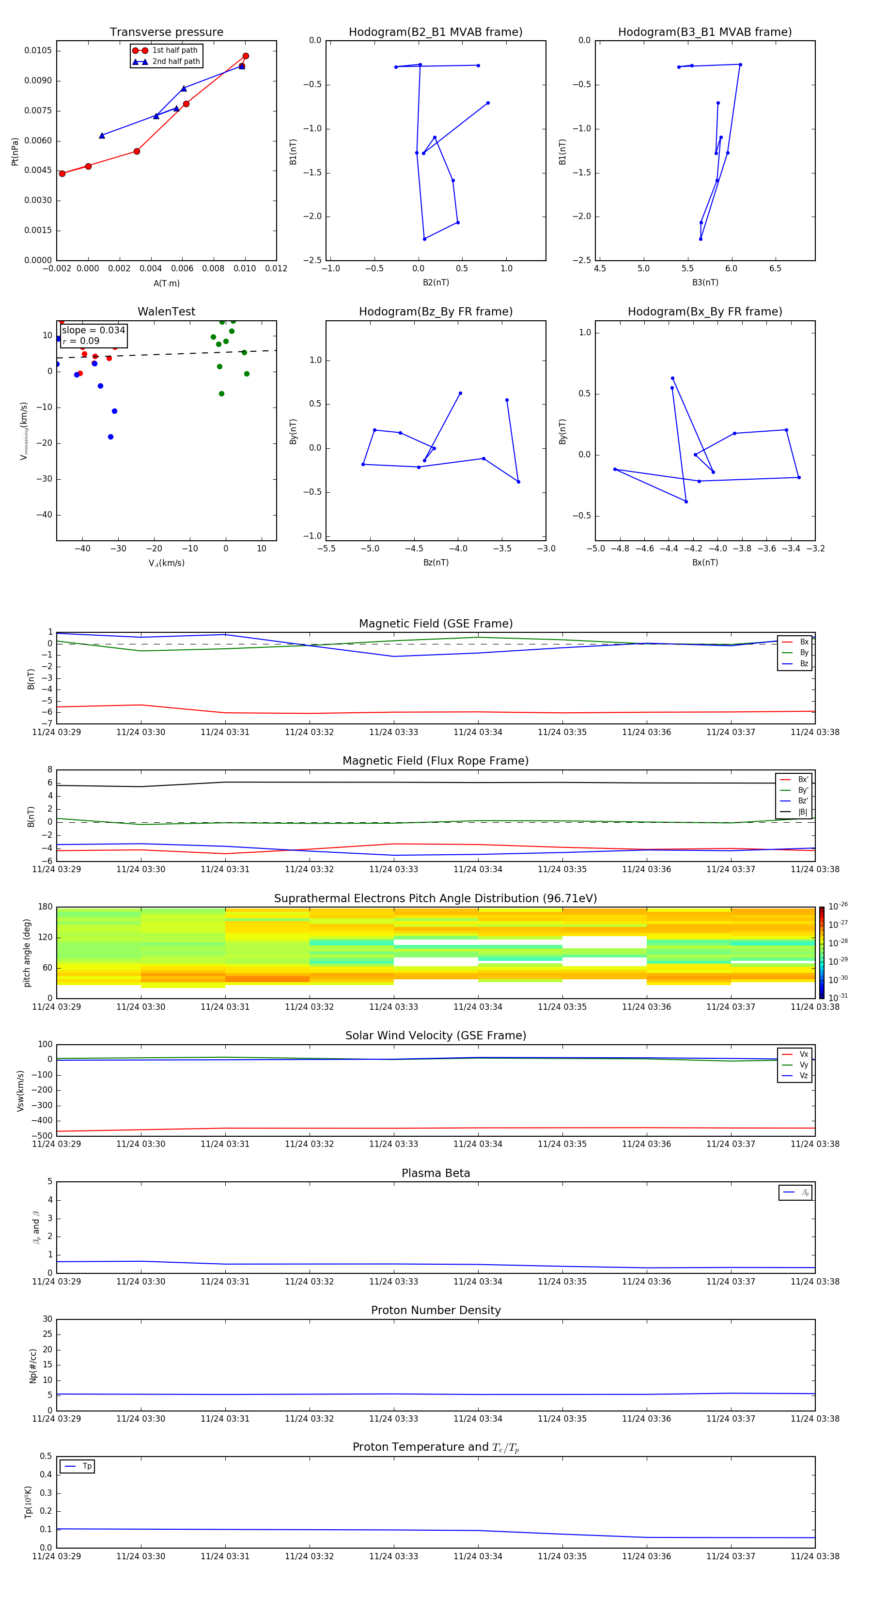Select the '1st half path' legend entry
The width and height of the screenshot is (872, 1599).
point(166,50)
